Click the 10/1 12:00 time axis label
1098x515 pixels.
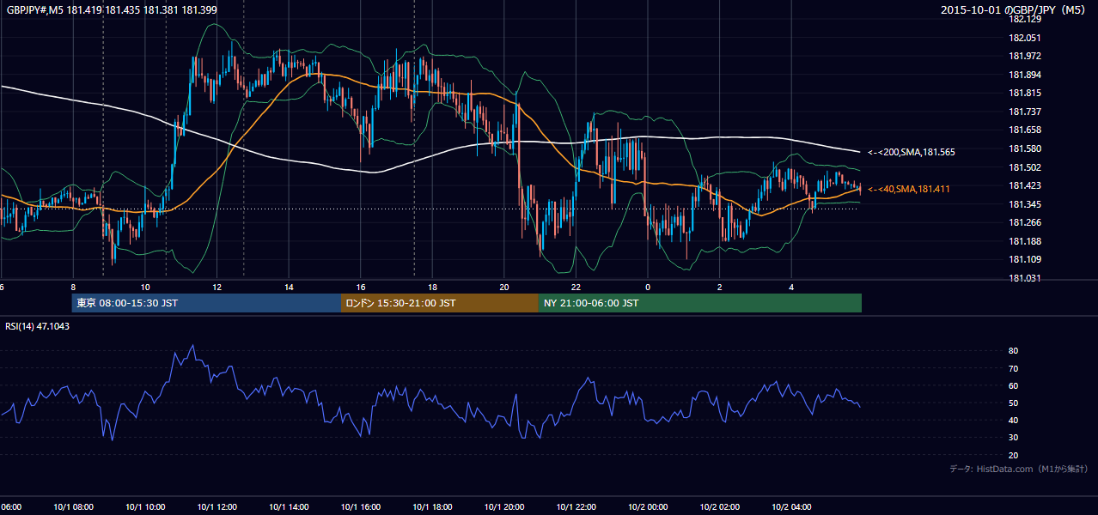[217, 507]
